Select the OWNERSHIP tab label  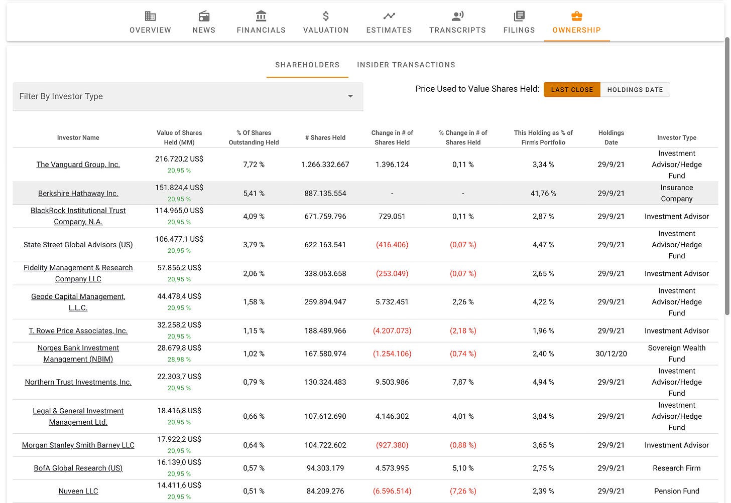(x=576, y=30)
